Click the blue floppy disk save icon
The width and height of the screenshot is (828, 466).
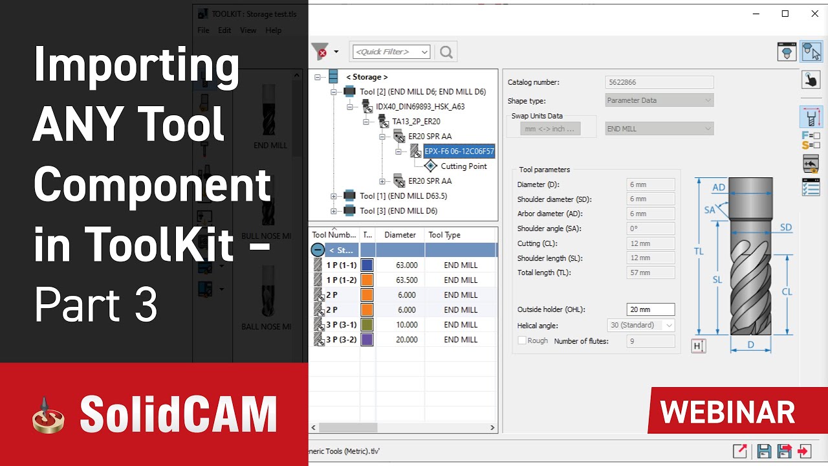(x=765, y=450)
